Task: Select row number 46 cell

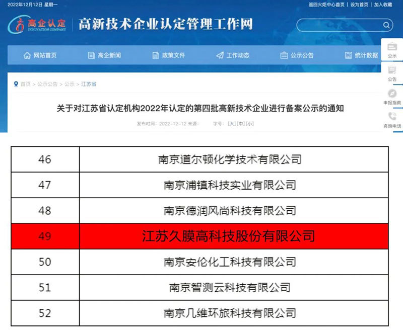Action: tap(45, 159)
